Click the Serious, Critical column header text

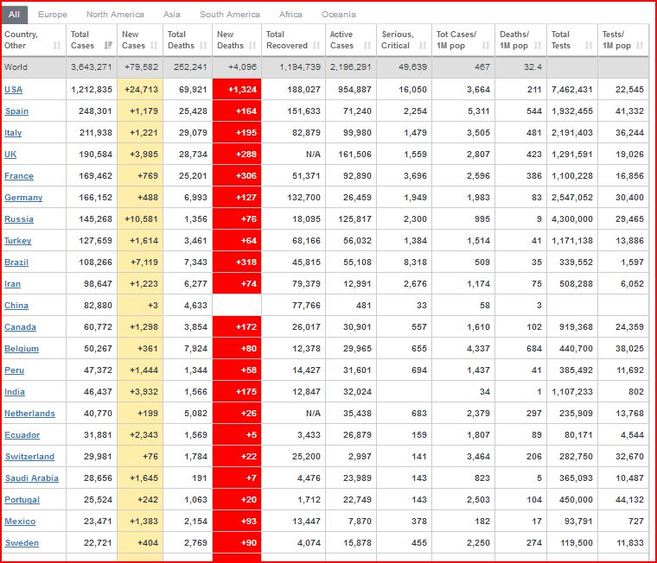(x=397, y=40)
